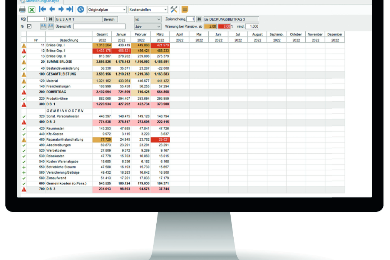Image resolution: width=390 pixels, height=260 pixels.
Task: Jump to last record arrow
Action: click(69, 9)
